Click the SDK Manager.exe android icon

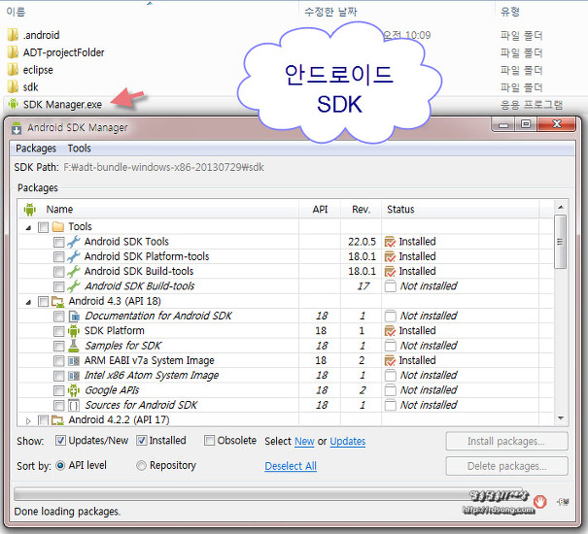pos(14,104)
